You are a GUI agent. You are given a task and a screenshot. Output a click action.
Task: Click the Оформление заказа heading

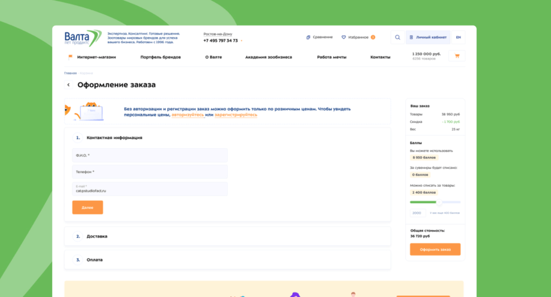click(116, 85)
